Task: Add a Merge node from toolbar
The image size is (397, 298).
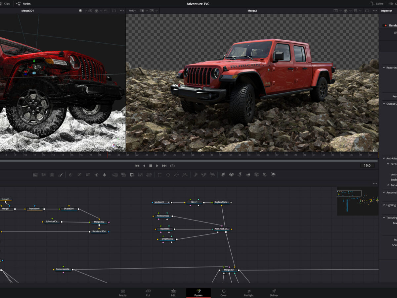Action: click(115, 175)
